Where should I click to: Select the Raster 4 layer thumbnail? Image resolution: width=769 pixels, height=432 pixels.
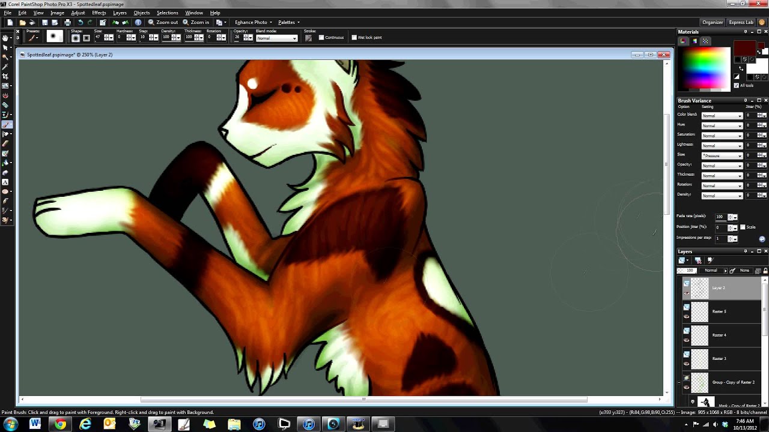pyautogui.click(x=699, y=335)
